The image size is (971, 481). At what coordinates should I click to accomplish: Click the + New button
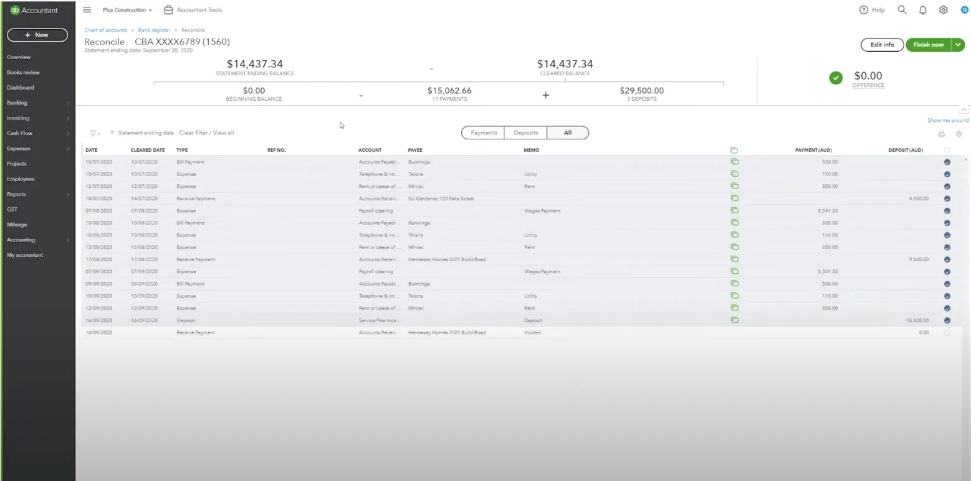click(x=37, y=35)
